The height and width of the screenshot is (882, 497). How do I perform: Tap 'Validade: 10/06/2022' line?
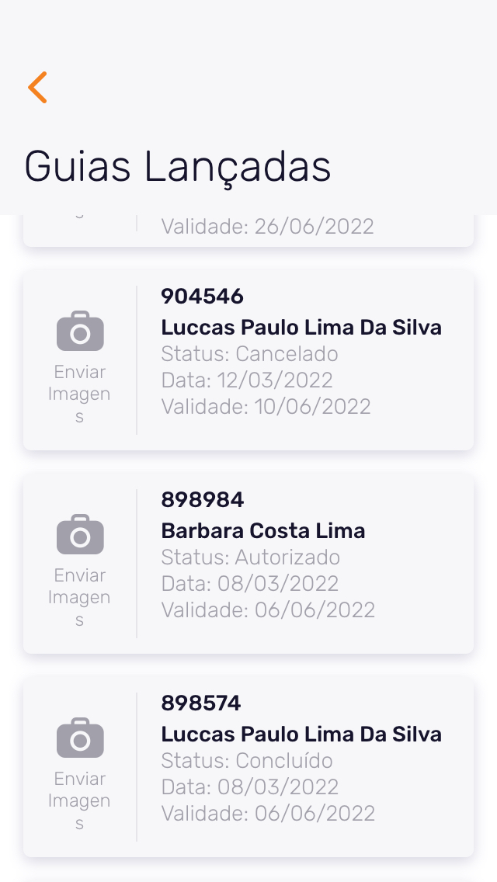coord(266,406)
